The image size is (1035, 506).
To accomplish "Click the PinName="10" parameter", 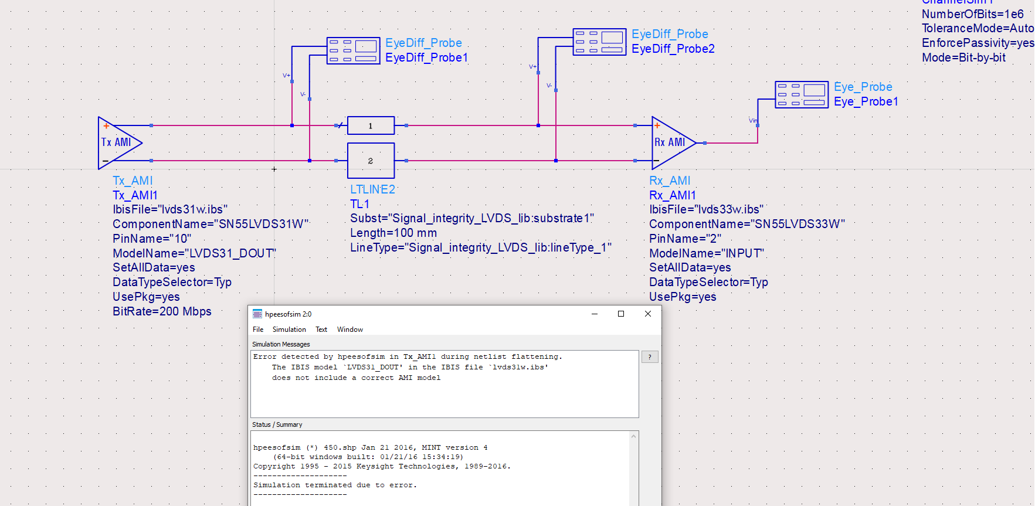I will (152, 239).
